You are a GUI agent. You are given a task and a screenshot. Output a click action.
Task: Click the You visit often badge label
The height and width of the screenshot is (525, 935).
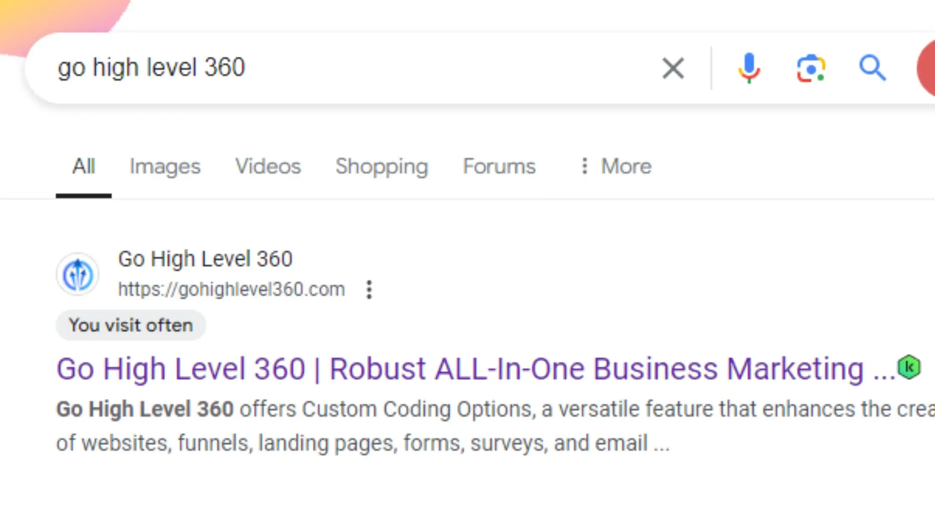point(131,325)
